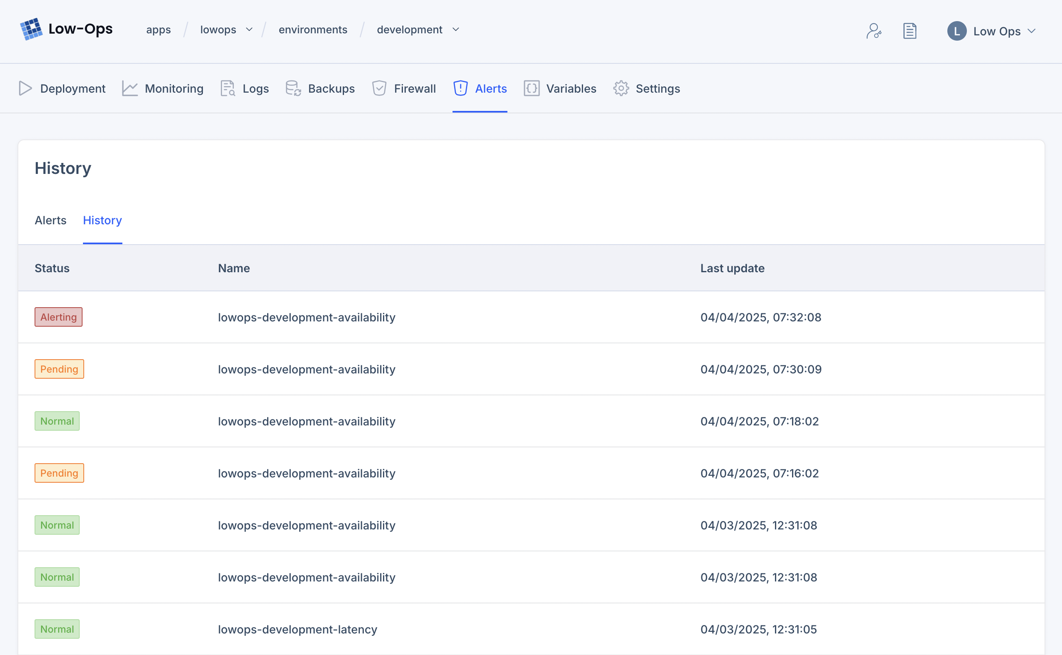Click the Pending badge dated 07:16:02
Viewport: 1062px width, 655px height.
[x=59, y=473]
